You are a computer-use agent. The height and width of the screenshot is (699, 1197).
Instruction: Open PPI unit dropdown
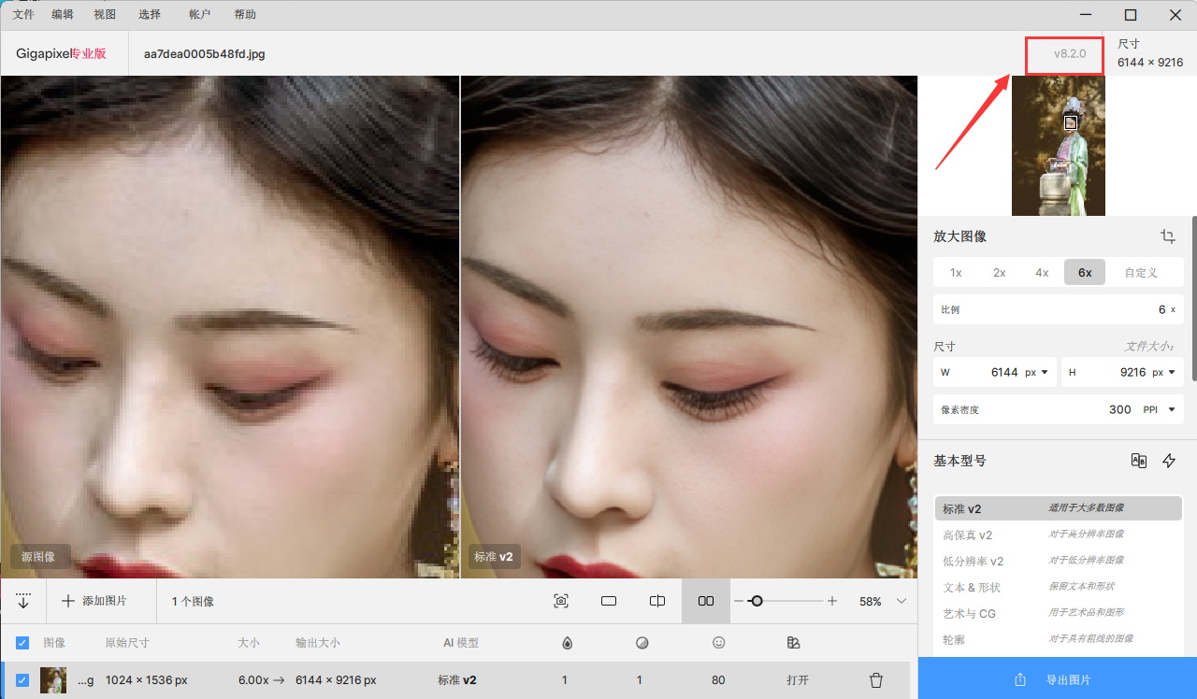1159,409
